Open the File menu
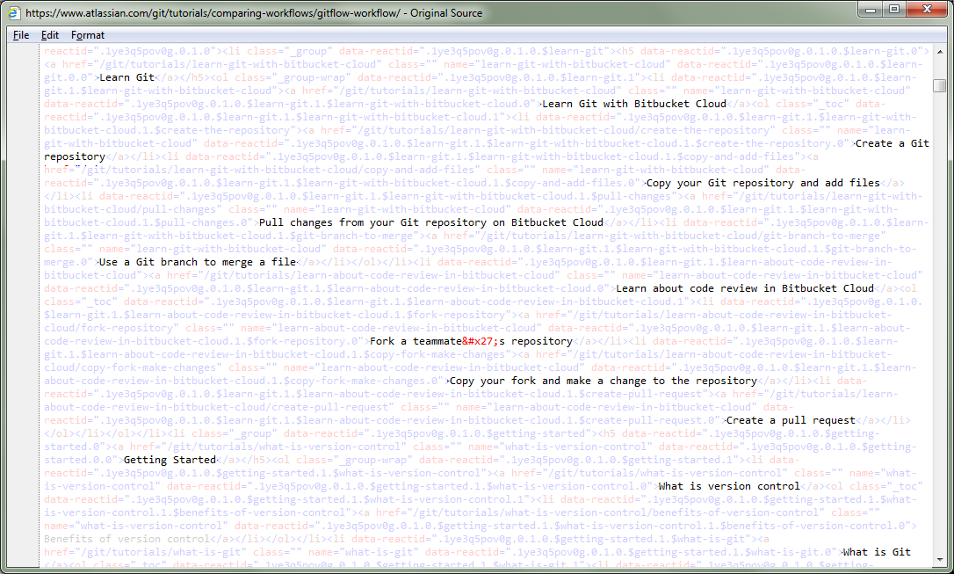The width and height of the screenshot is (954, 574). [21, 35]
